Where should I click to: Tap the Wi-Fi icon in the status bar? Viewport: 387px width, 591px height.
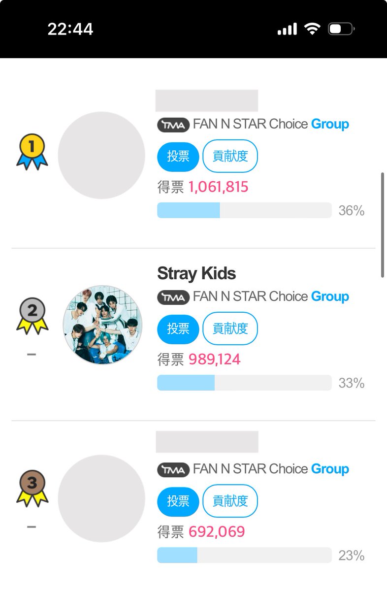pyautogui.click(x=312, y=29)
